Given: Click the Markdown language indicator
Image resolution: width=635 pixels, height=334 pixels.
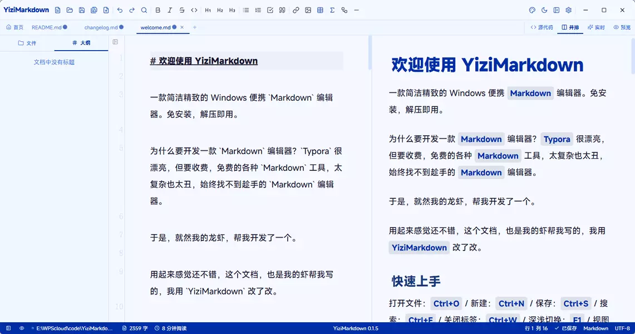Looking at the screenshot, I should click(x=595, y=328).
